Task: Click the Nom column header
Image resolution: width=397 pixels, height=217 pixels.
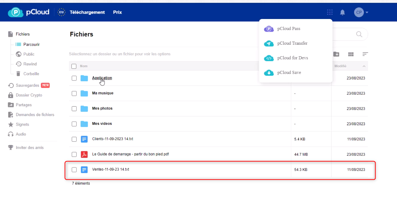Action: 83,66
